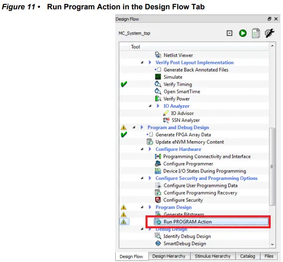
Task: Click the float panel button in title bar
Action: tap(270, 19)
